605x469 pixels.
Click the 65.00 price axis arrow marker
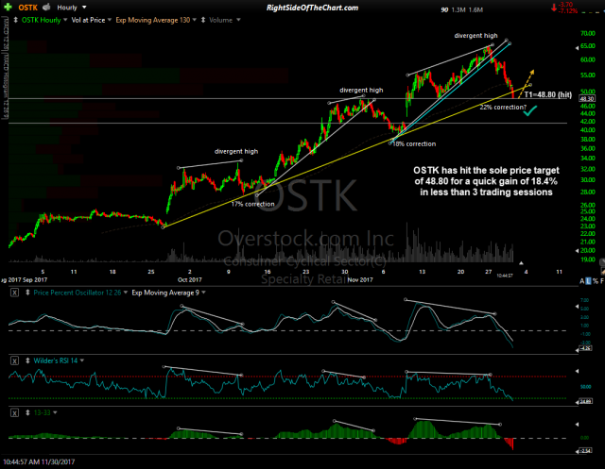pos(578,48)
